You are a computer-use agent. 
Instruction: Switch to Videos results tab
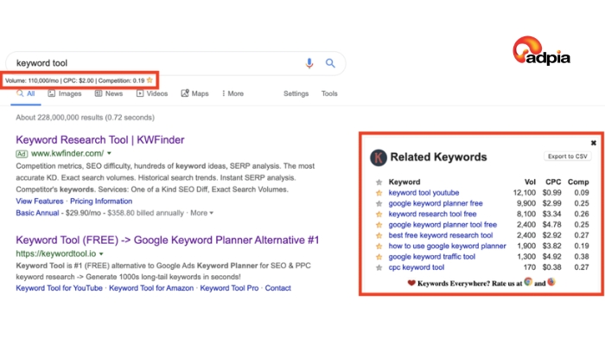click(x=152, y=93)
